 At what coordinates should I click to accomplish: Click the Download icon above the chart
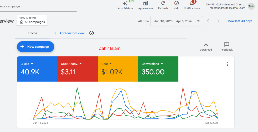click(x=206, y=45)
